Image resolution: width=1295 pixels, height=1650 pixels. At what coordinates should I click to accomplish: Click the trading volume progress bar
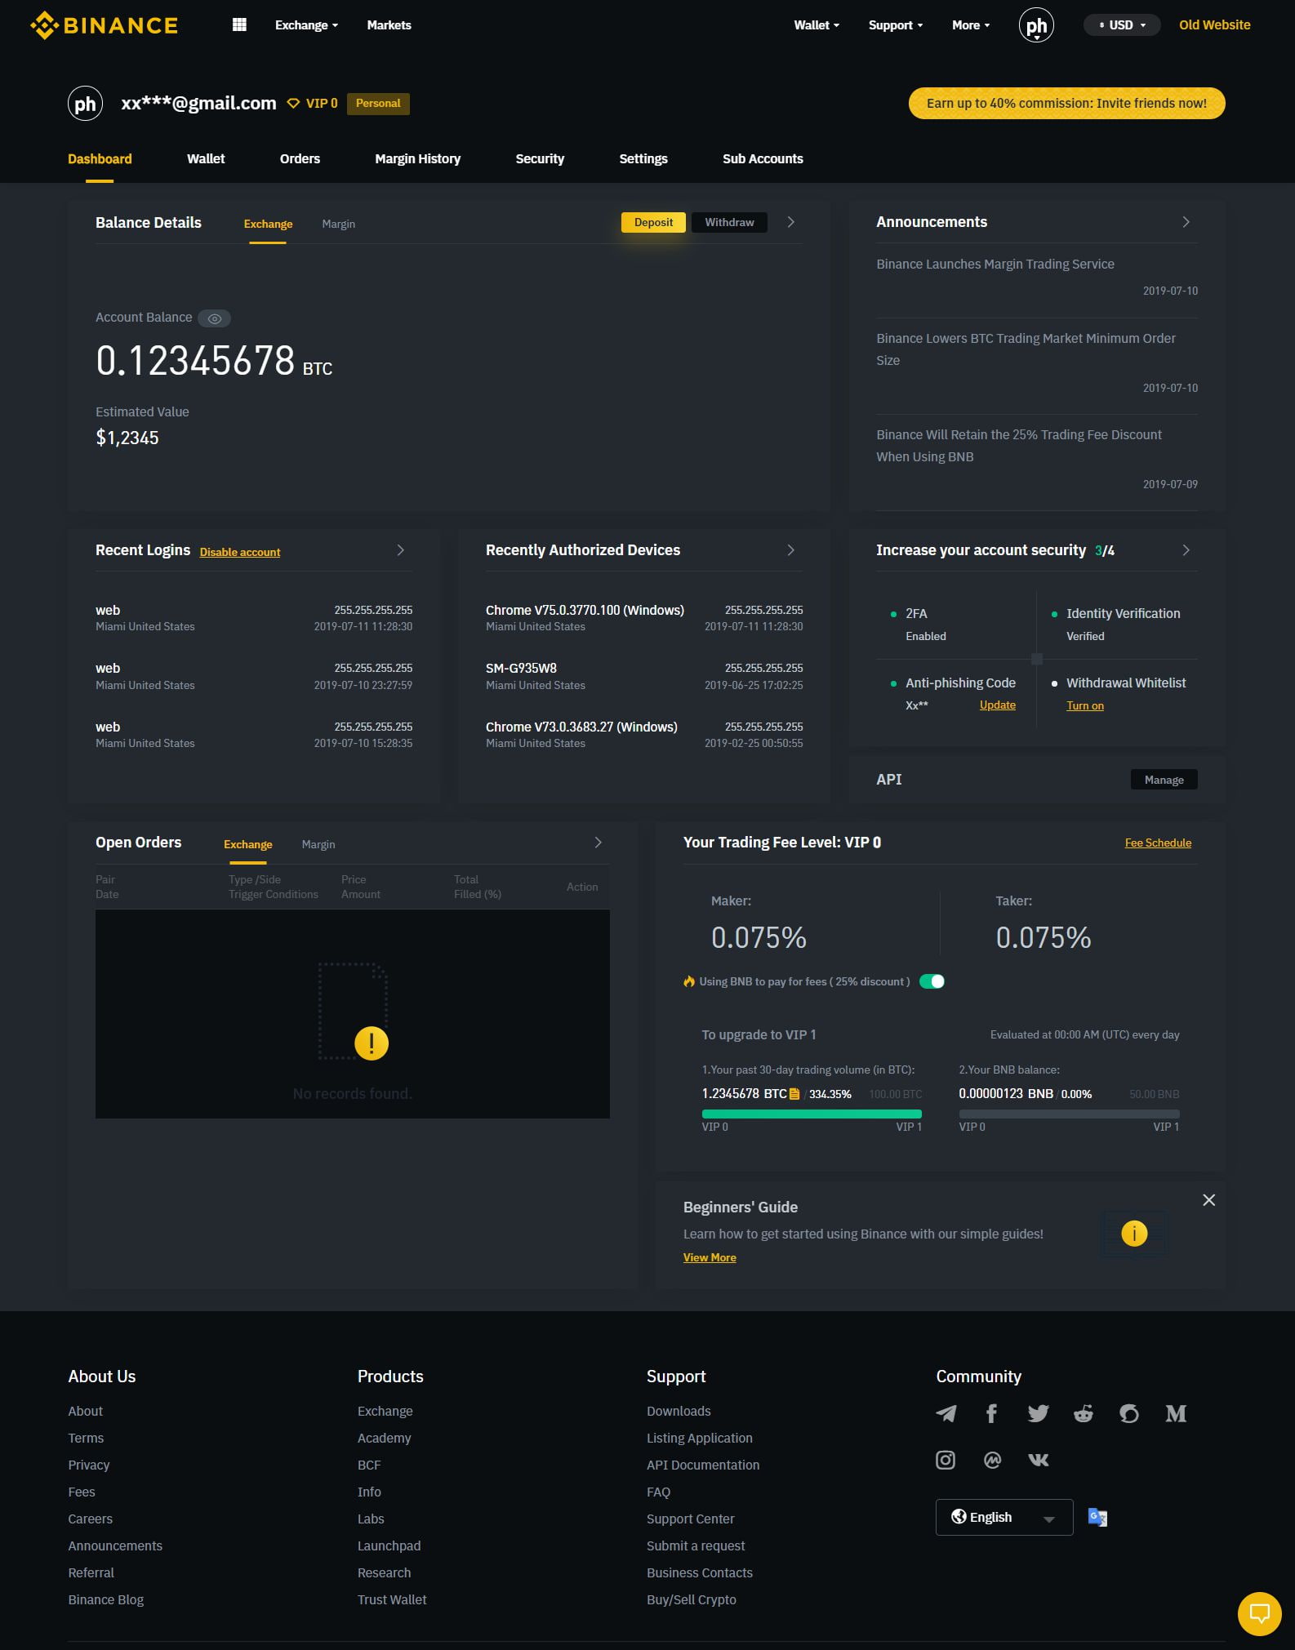812,1114
